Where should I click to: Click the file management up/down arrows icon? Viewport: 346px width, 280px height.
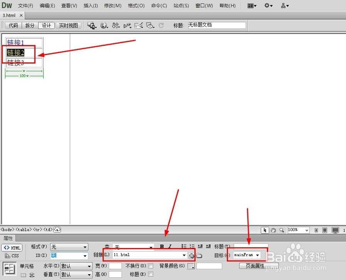point(116,25)
